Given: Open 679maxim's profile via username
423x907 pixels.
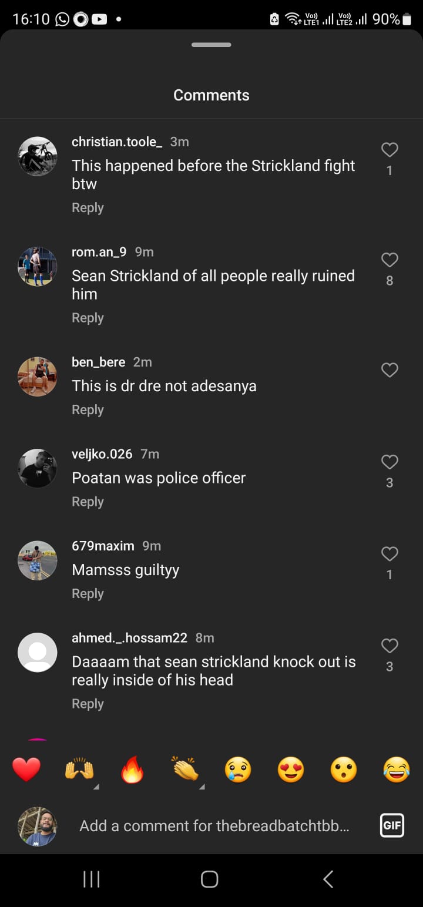Looking at the screenshot, I should pyautogui.click(x=103, y=546).
